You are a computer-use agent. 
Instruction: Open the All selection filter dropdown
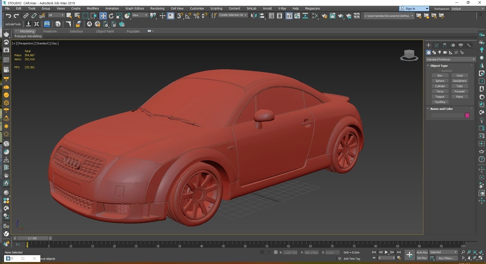point(56,15)
